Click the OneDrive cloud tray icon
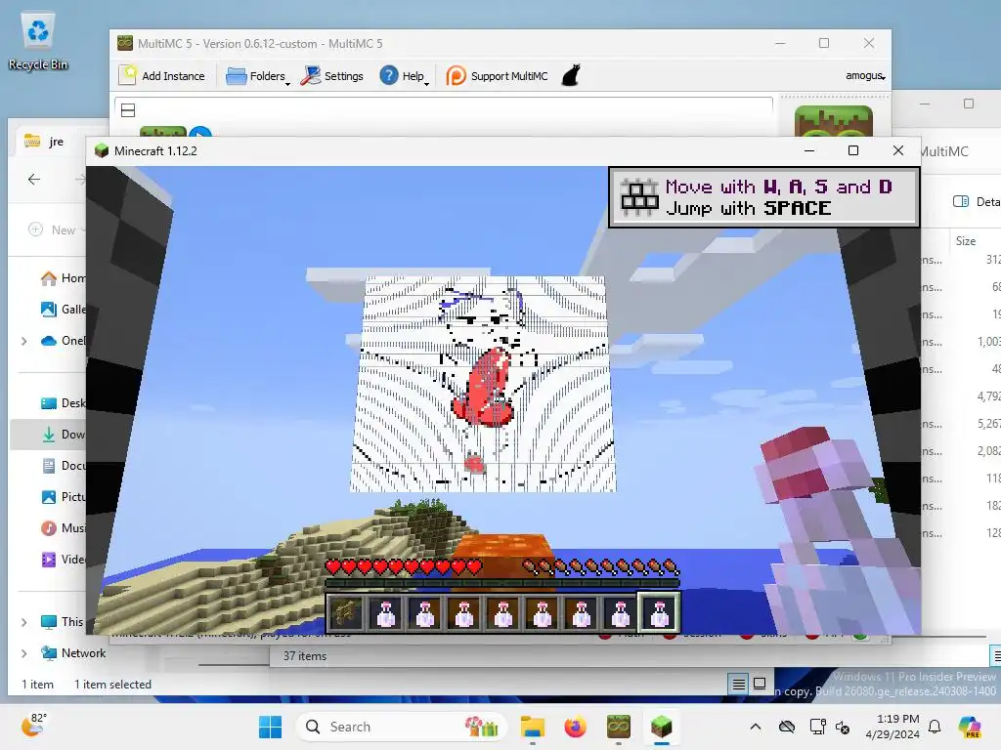The height and width of the screenshot is (750, 1001). [x=787, y=727]
